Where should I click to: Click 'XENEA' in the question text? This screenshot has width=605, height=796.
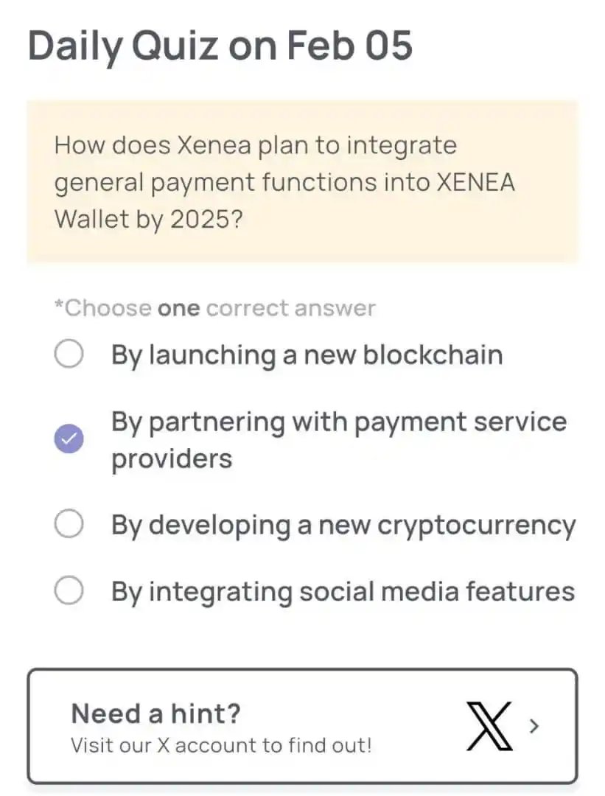tap(476, 182)
